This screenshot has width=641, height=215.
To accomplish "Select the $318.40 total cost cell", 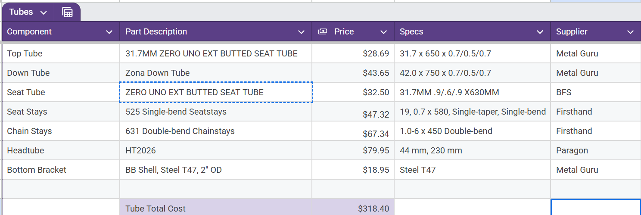I will (353, 209).
